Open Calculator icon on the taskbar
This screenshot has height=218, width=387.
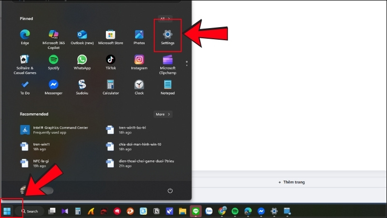coord(78,211)
